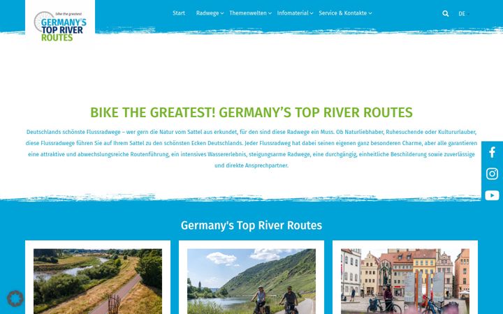Open the Infomaterial menu item
Screen dimensions: 503x314
pyautogui.click(x=293, y=13)
